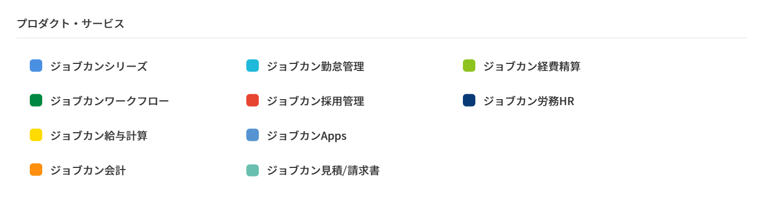Open the ジョブカン見積/請求書 link

323,171
